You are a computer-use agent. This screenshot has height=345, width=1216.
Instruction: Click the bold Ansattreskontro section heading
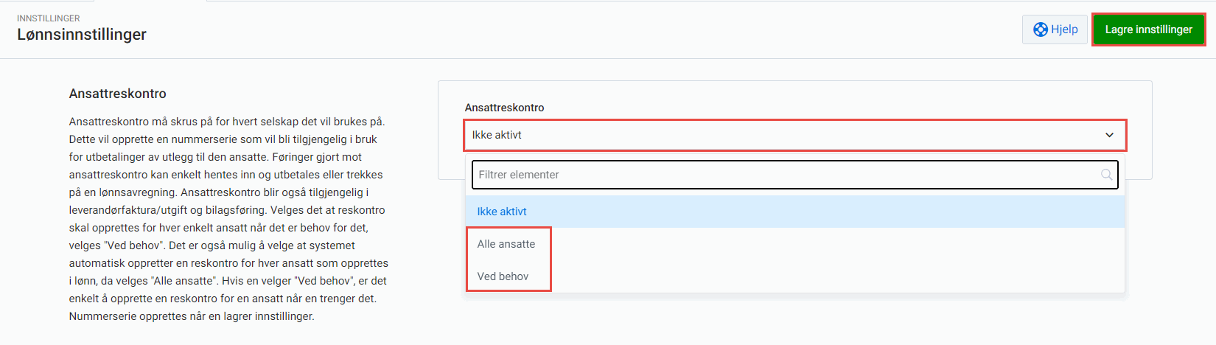(x=118, y=94)
